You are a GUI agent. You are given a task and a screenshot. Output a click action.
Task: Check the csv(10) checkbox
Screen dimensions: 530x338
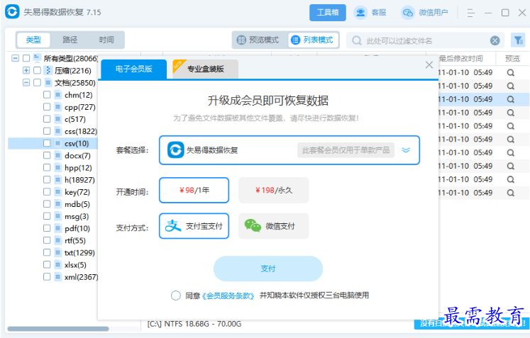click(47, 143)
